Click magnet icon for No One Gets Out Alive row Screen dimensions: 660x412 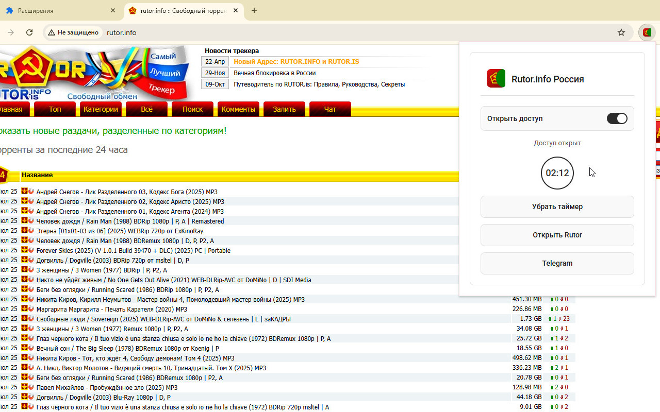coord(31,279)
